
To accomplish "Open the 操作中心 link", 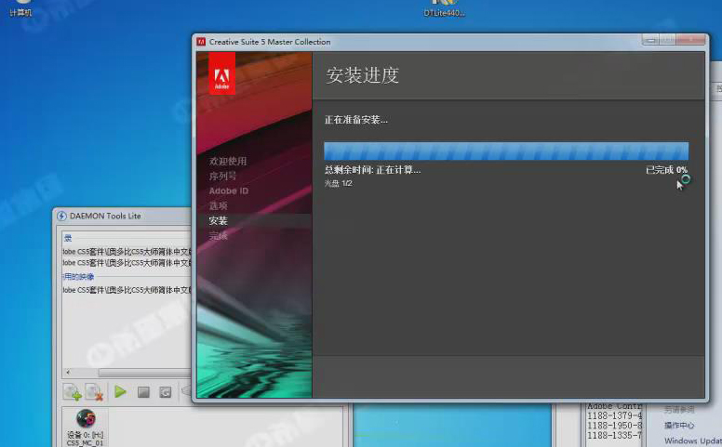I will tap(680, 426).
